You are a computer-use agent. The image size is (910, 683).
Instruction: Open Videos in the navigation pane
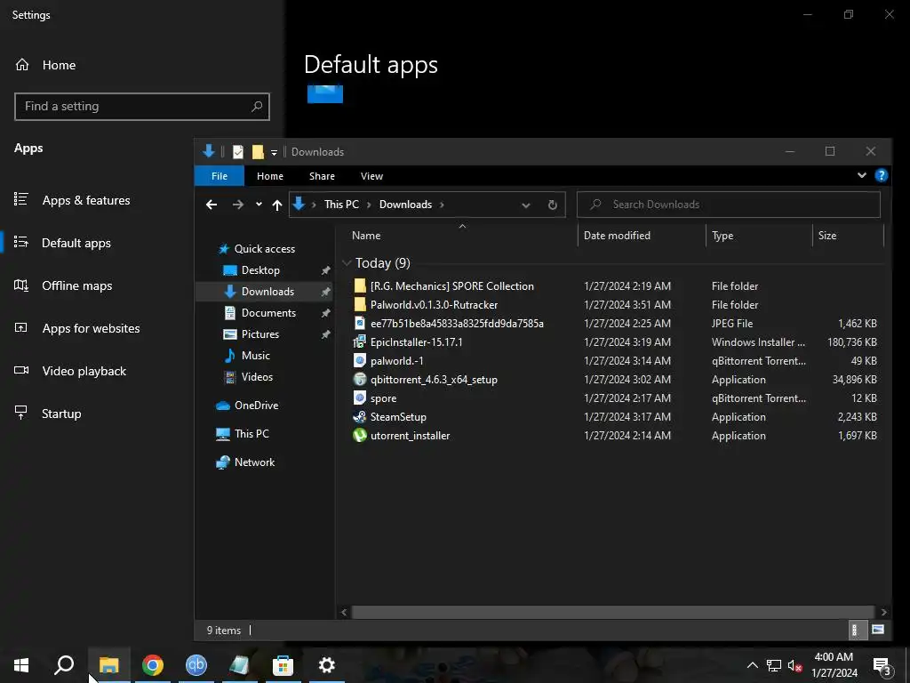257,377
